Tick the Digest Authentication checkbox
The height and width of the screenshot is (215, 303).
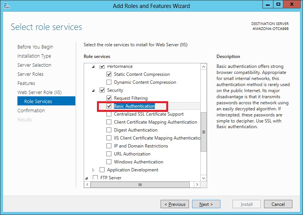[109, 130]
